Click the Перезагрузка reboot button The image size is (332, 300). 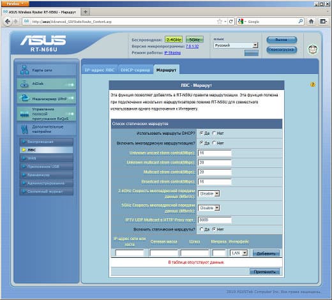point(282,50)
